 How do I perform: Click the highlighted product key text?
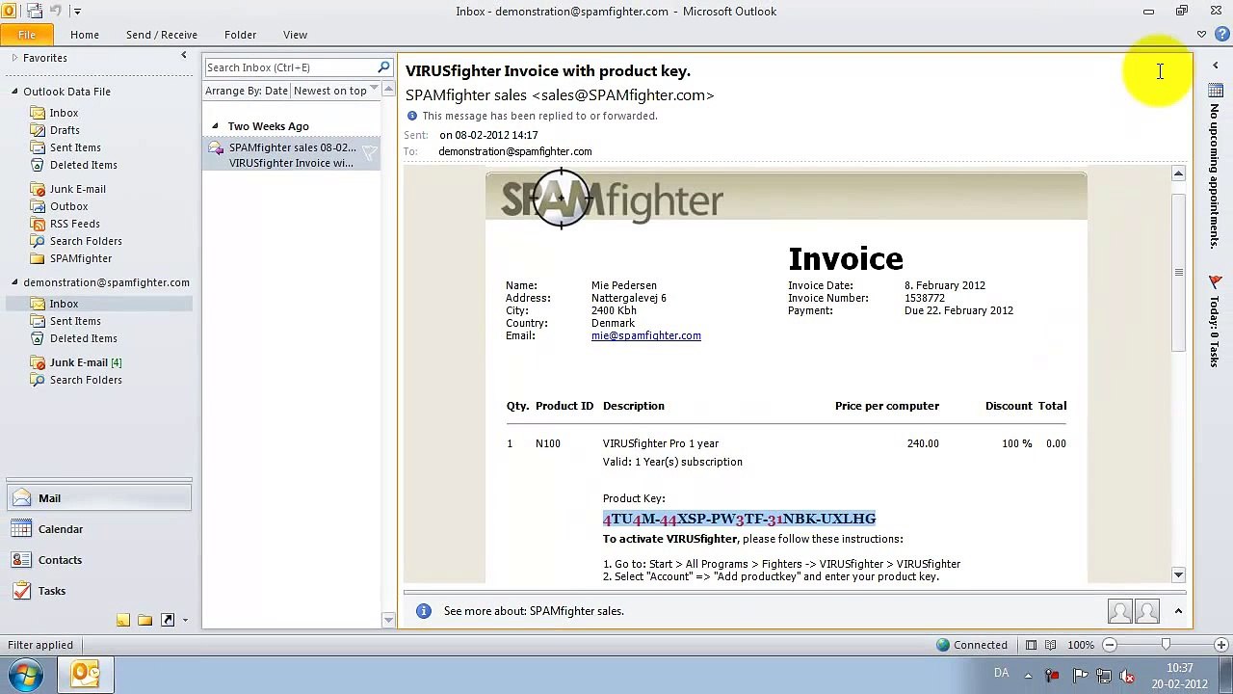point(739,519)
